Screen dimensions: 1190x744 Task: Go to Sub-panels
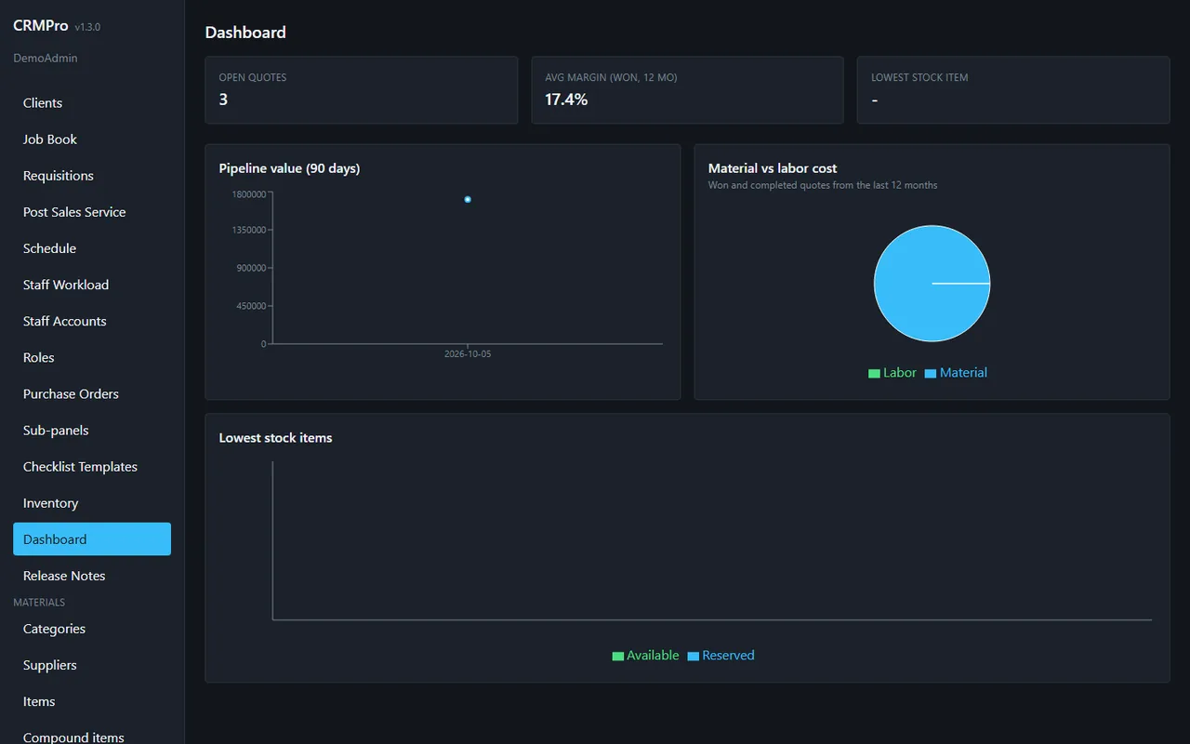point(92,430)
